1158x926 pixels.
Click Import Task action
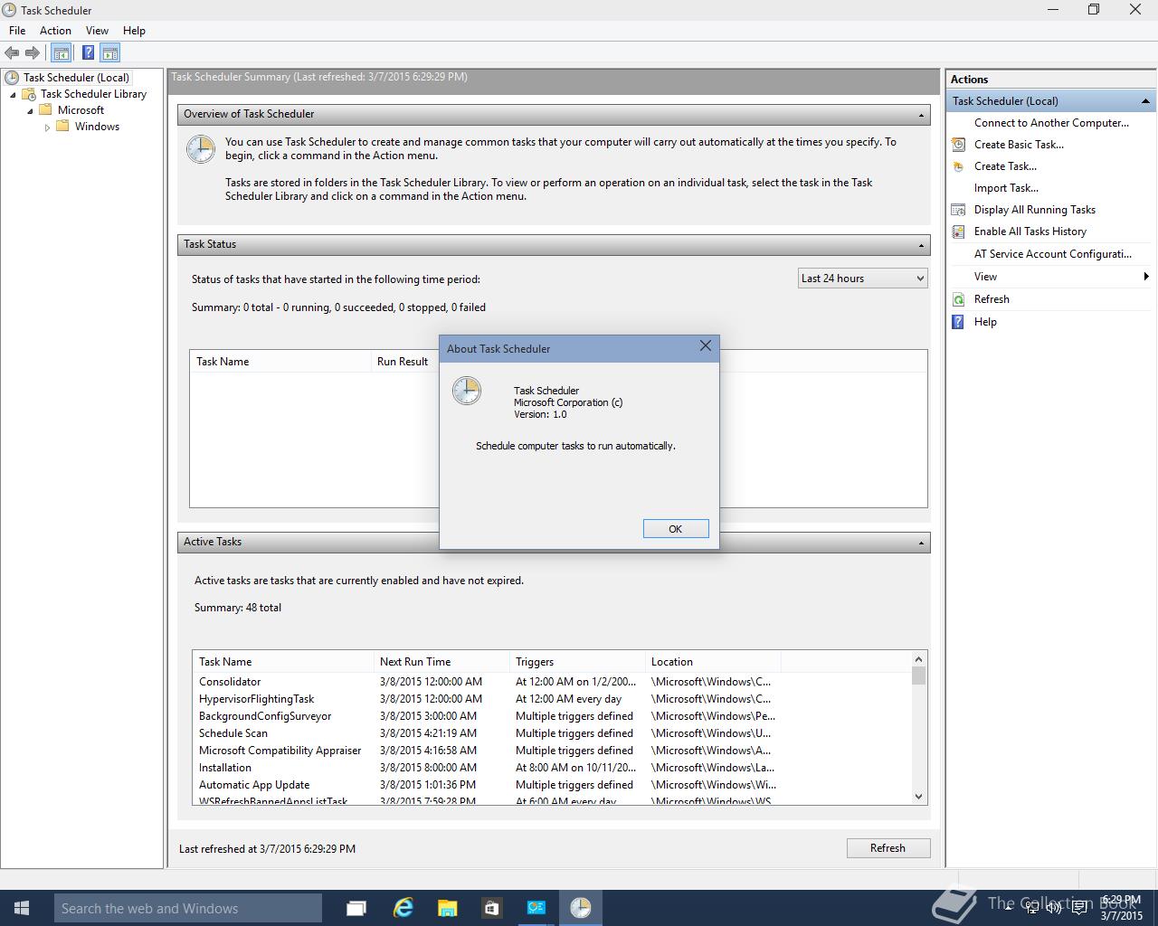[x=1006, y=188]
